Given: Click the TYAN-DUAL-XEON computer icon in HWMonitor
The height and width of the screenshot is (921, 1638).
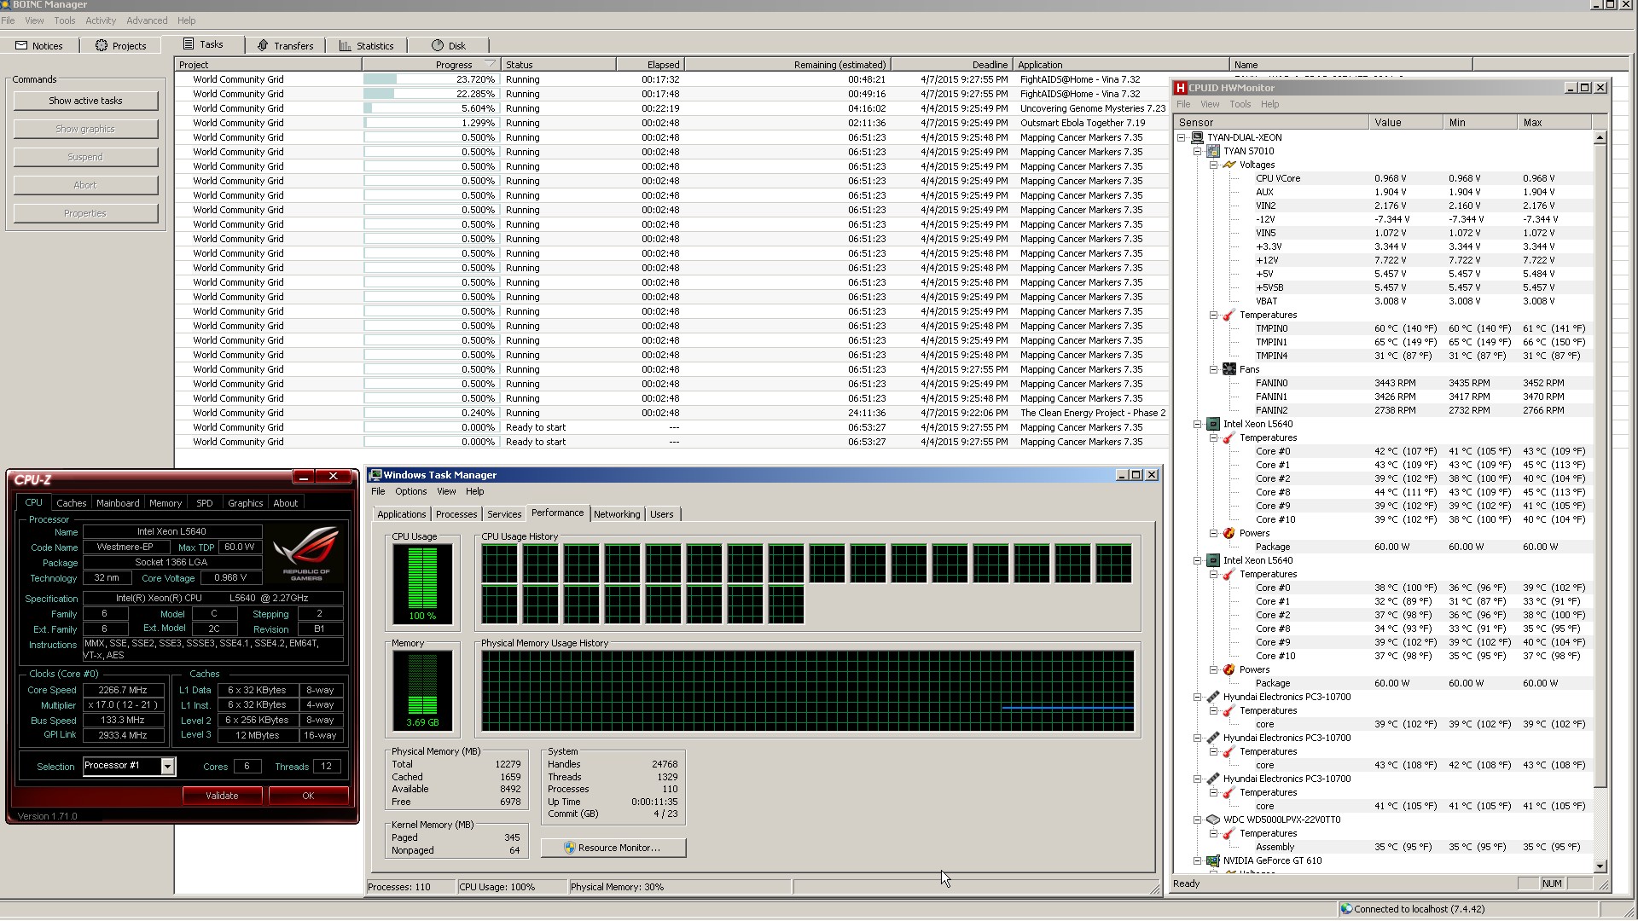Looking at the screenshot, I should point(1197,137).
